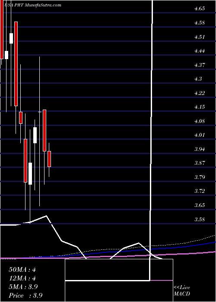The image size is (216, 302).
Task: Click the 12MA : 4 readout
Action: 22,278
